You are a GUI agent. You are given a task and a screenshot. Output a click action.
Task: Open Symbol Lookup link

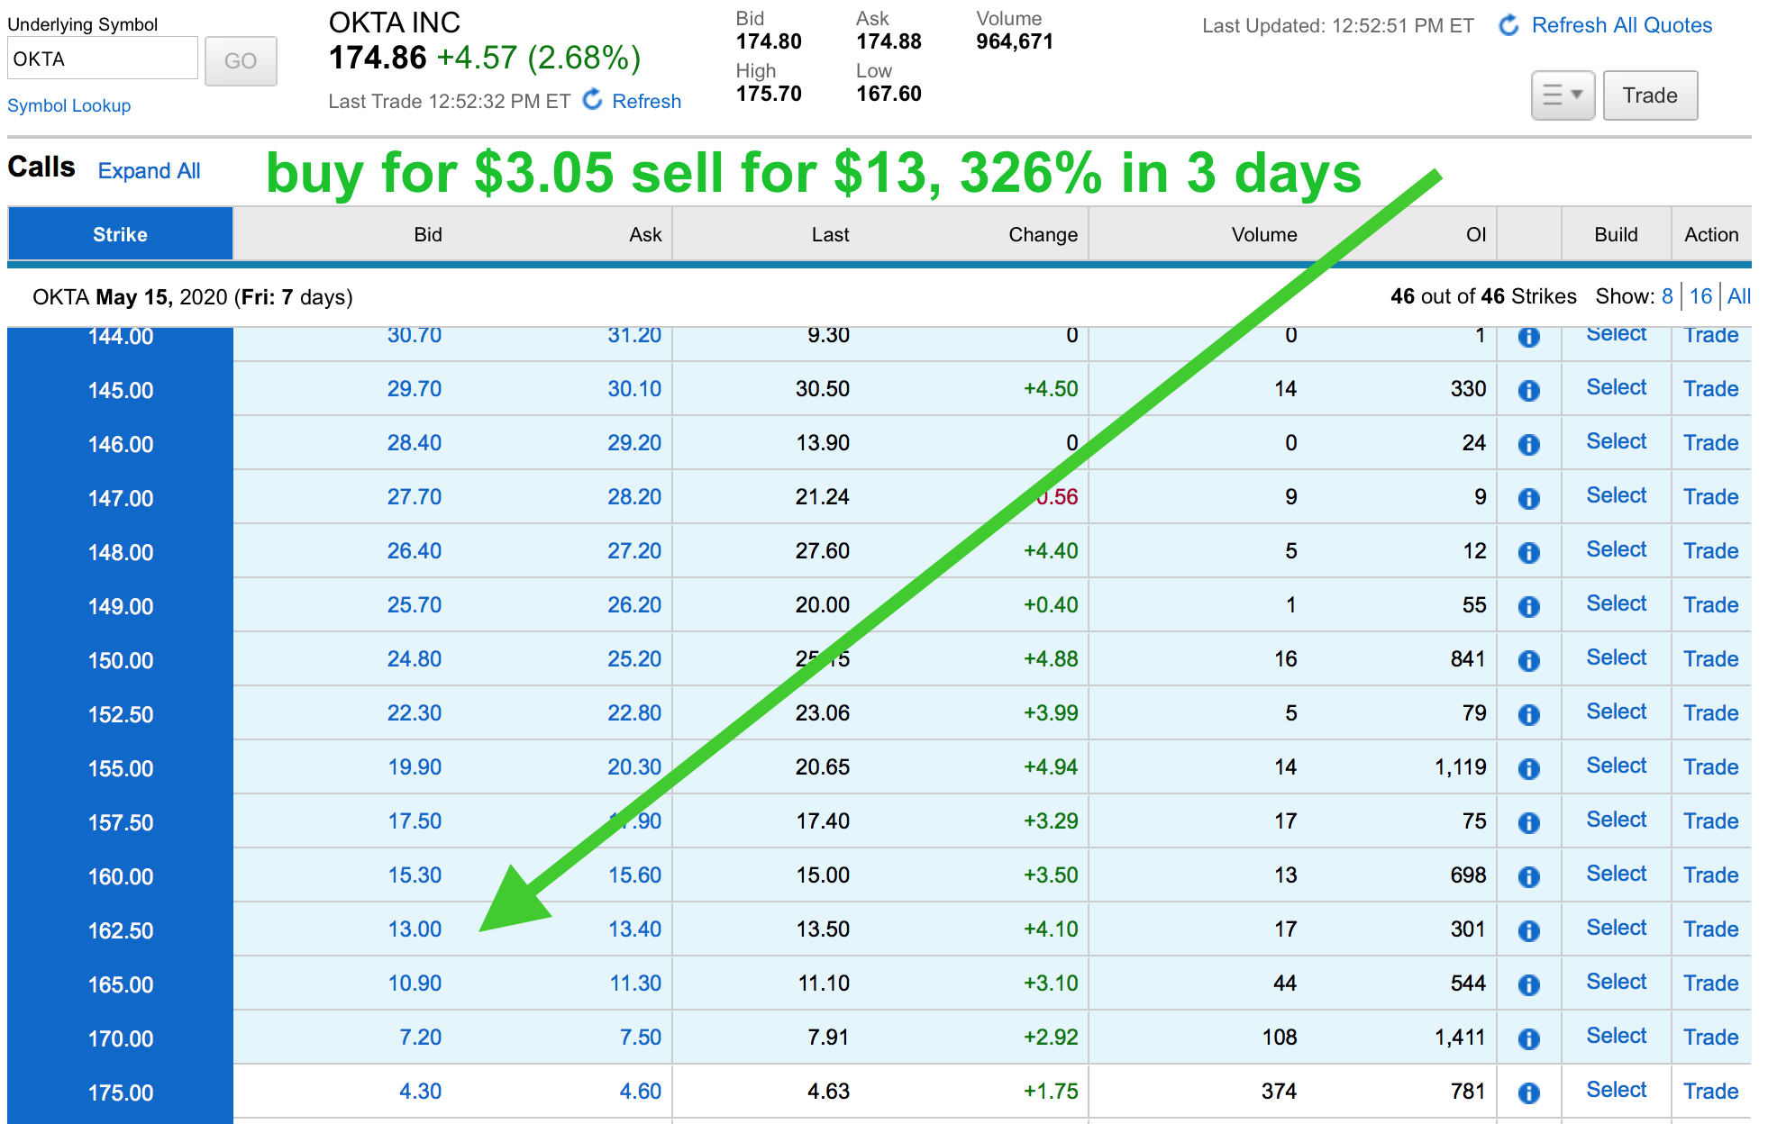coord(69,105)
